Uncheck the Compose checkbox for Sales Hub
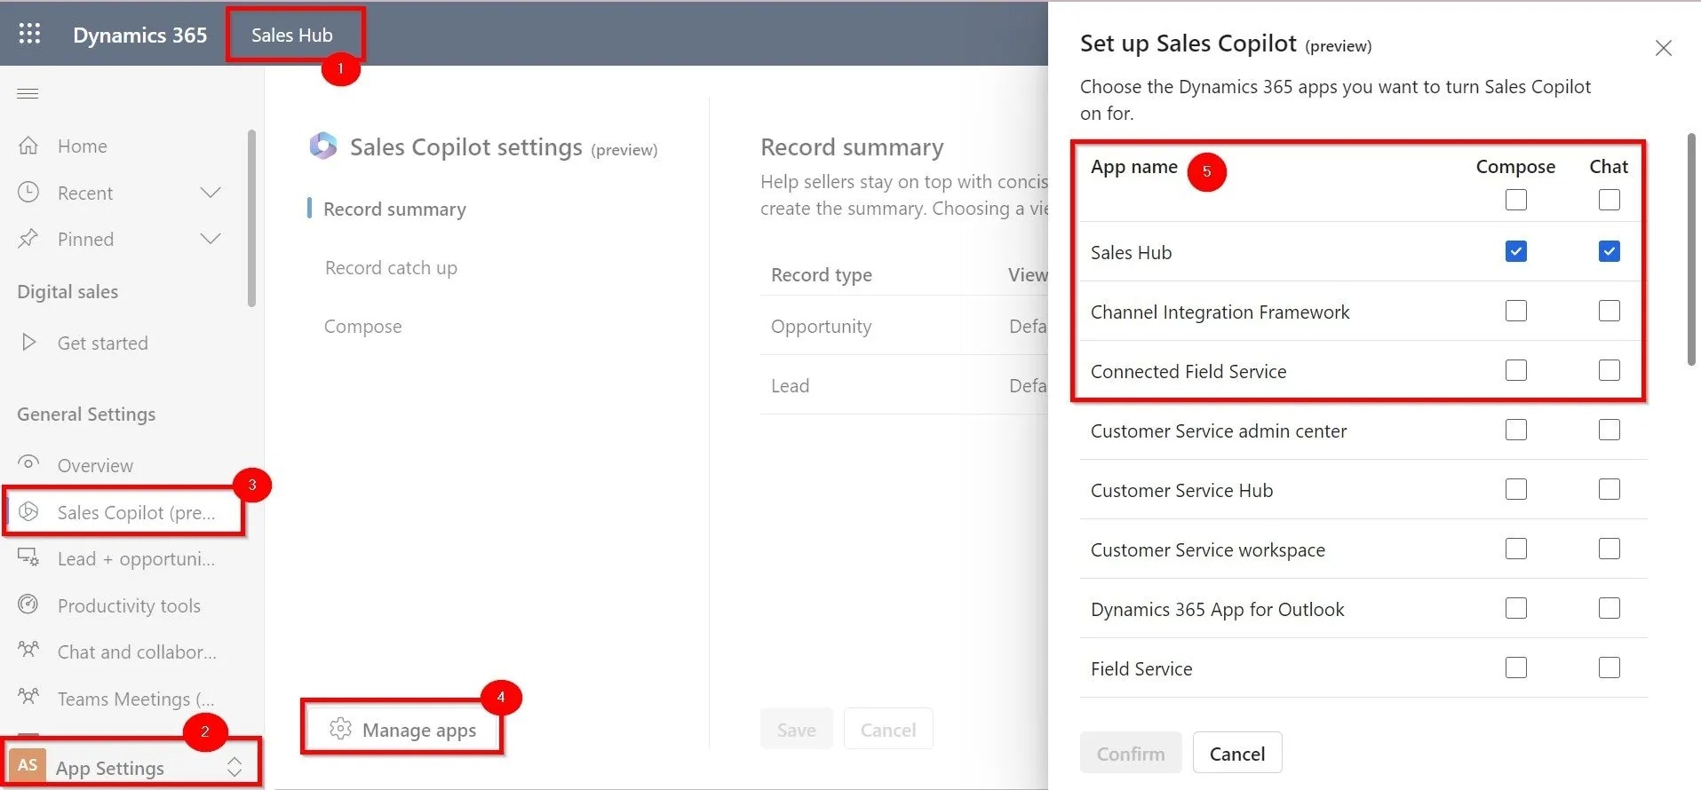The height and width of the screenshot is (790, 1701). tap(1516, 251)
